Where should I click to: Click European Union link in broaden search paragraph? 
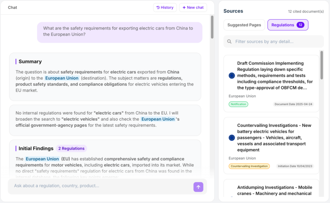click(158, 119)
